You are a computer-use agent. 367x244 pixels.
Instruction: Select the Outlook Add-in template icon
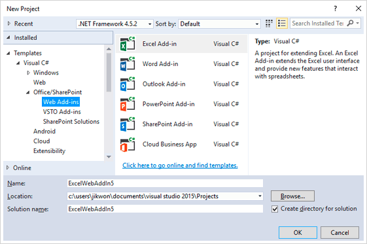click(x=128, y=84)
